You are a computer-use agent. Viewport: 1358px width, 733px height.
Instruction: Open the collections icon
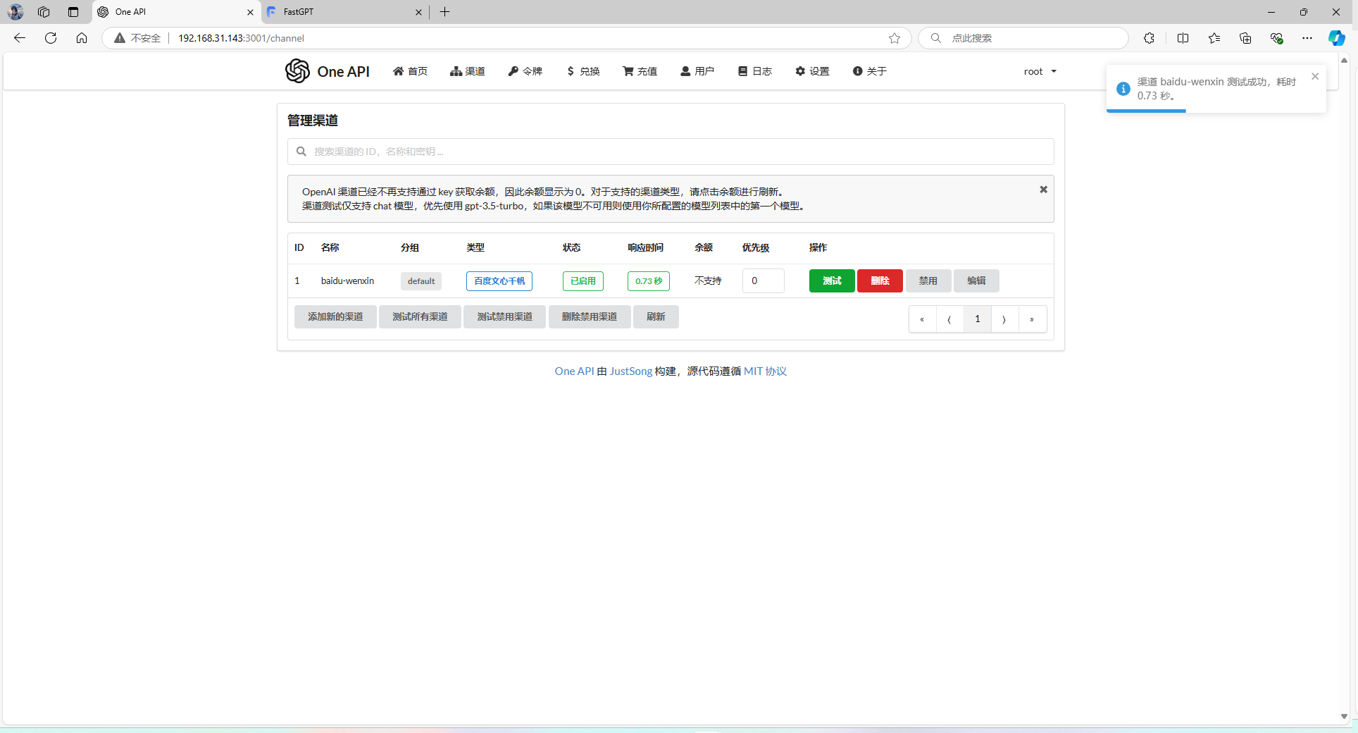coord(1245,38)
